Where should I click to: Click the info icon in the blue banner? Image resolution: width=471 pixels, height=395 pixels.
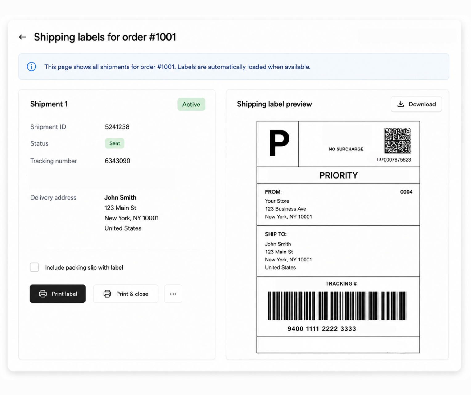(x=31, y=67)
